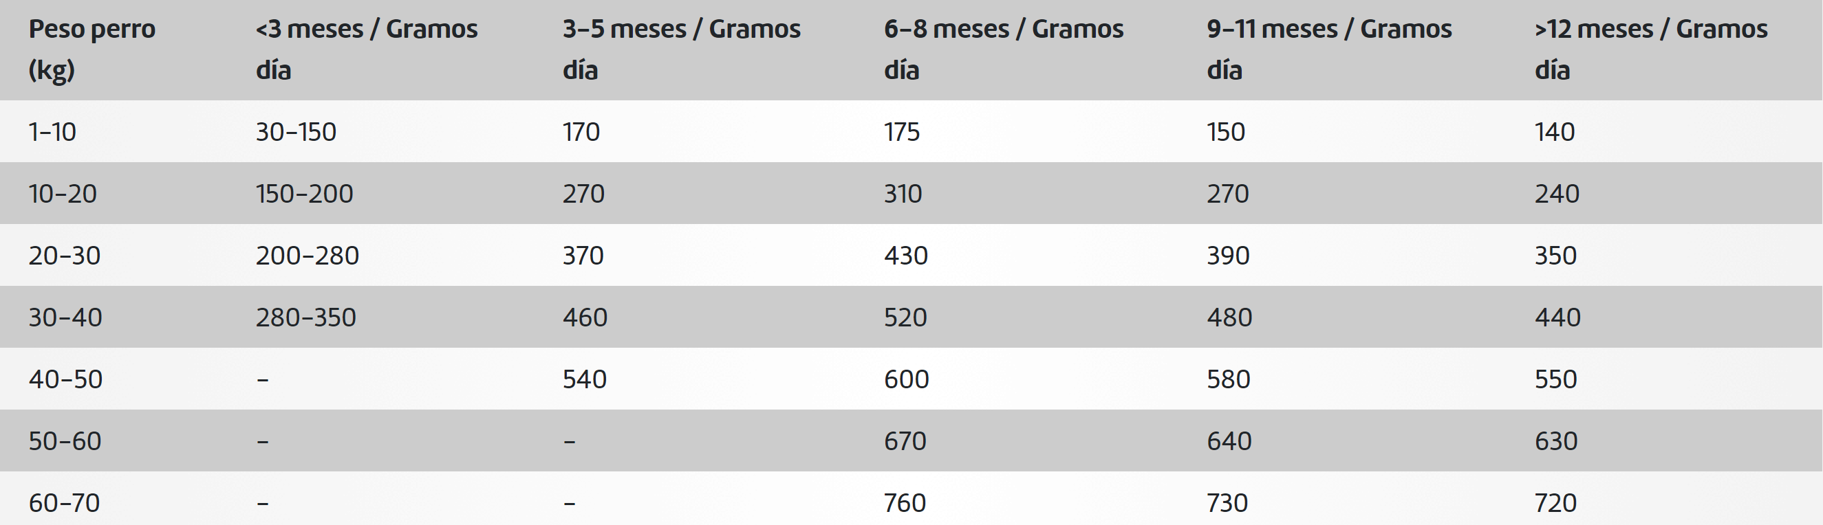
Task: Click the '20–30' weight row label
Action: point(65,256)
